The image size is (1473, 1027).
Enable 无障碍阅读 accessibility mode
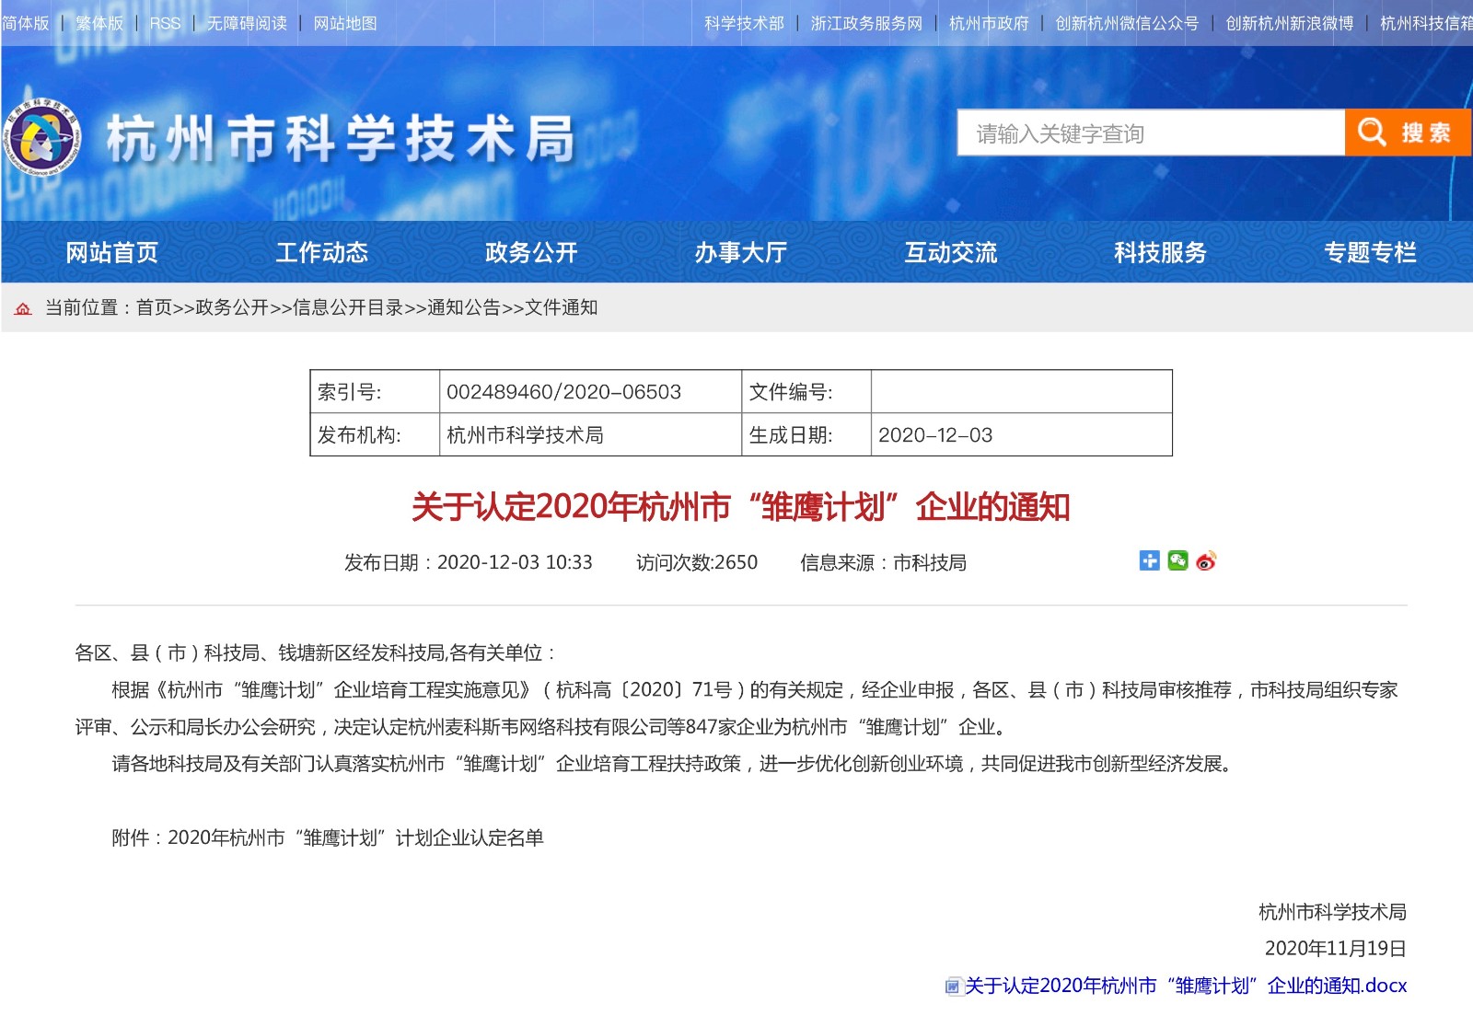click(x=247, y=23)
